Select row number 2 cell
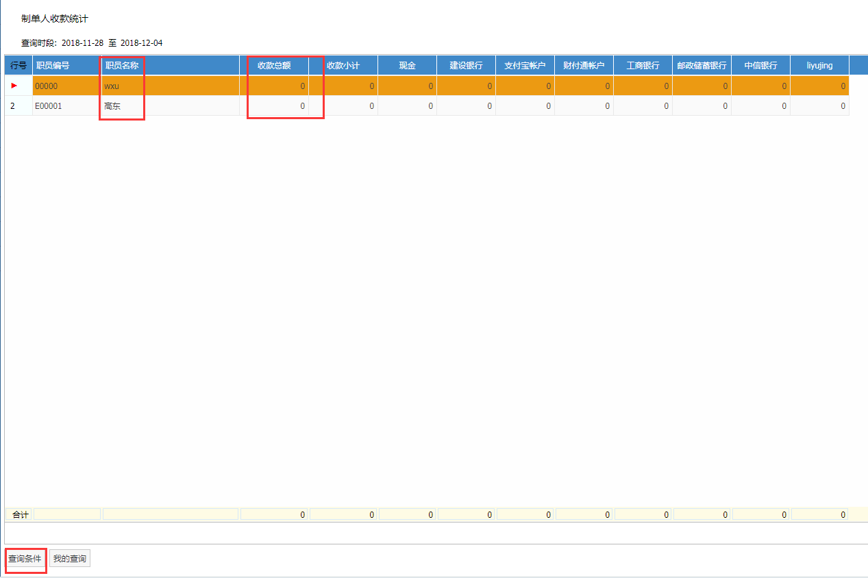The width and height of the screenshot is (868, 578). click(18, 106)
